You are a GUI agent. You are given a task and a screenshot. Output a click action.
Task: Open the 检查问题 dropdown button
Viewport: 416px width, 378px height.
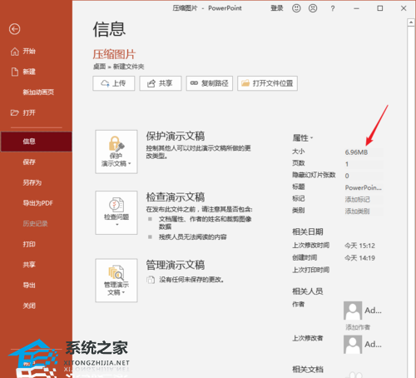116,212
